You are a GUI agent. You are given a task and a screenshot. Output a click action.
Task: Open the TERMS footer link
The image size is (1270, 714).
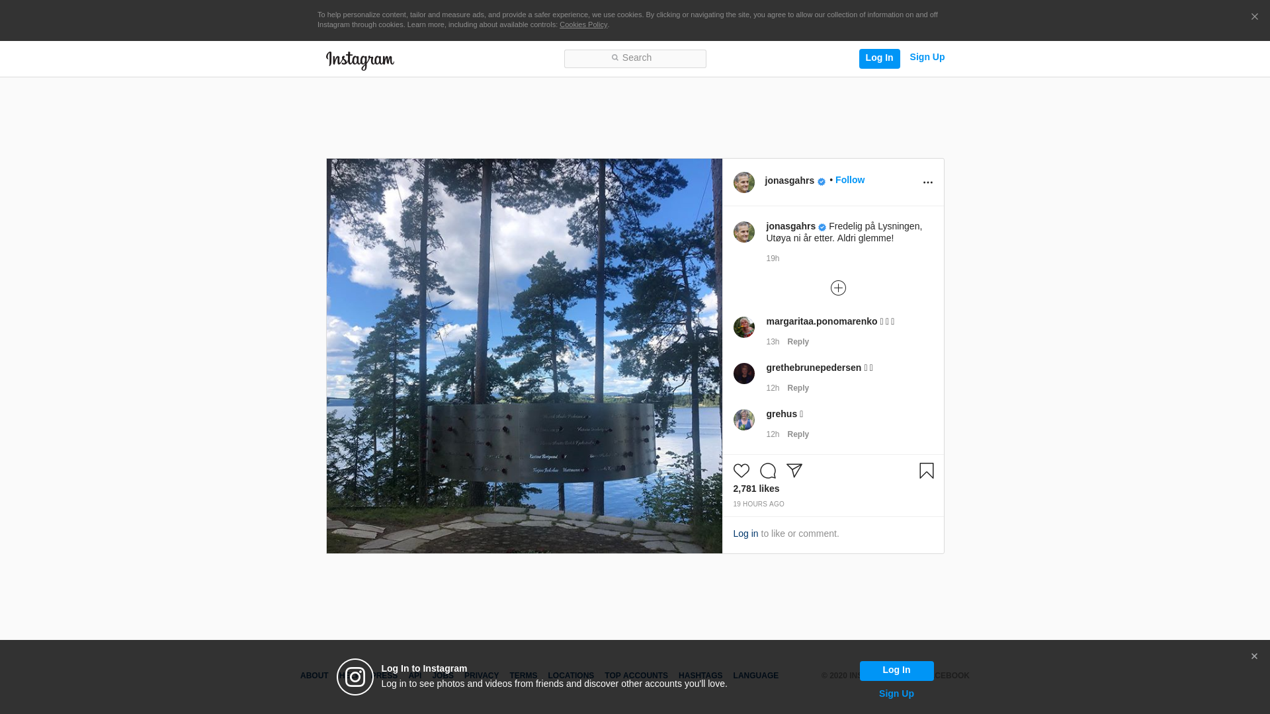(523, 676)
